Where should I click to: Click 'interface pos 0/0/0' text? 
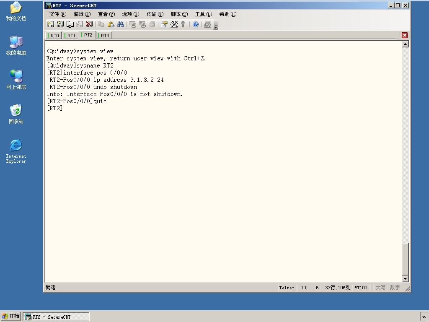(95, 73)
